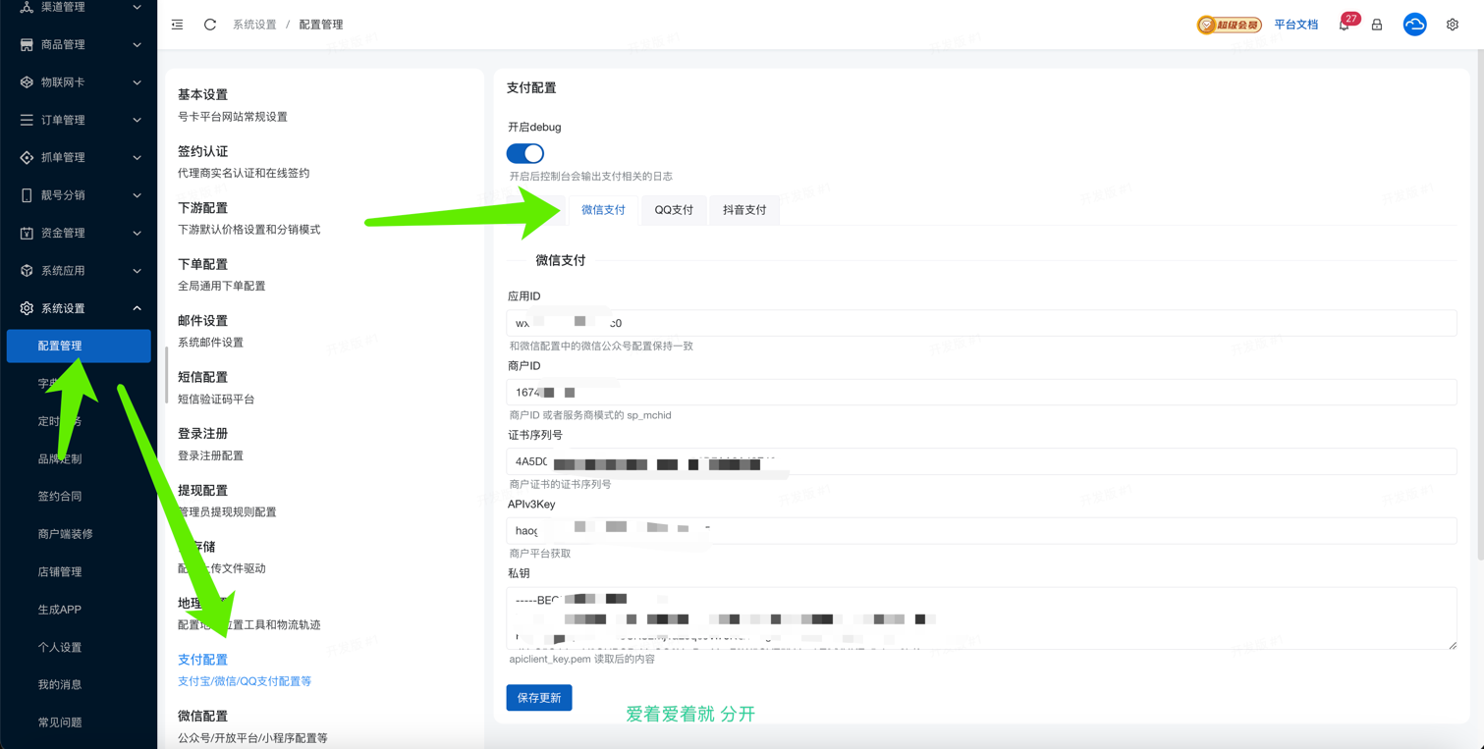Screen dimensions: 1484x749
Task: Expand the 订单管理 menu chevron
Action: (x=137, y=120)
